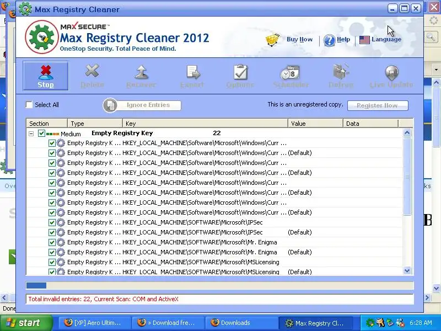Click browser horizontal scrollbar right arrow

pyautogui.click(x=427, y=297)
